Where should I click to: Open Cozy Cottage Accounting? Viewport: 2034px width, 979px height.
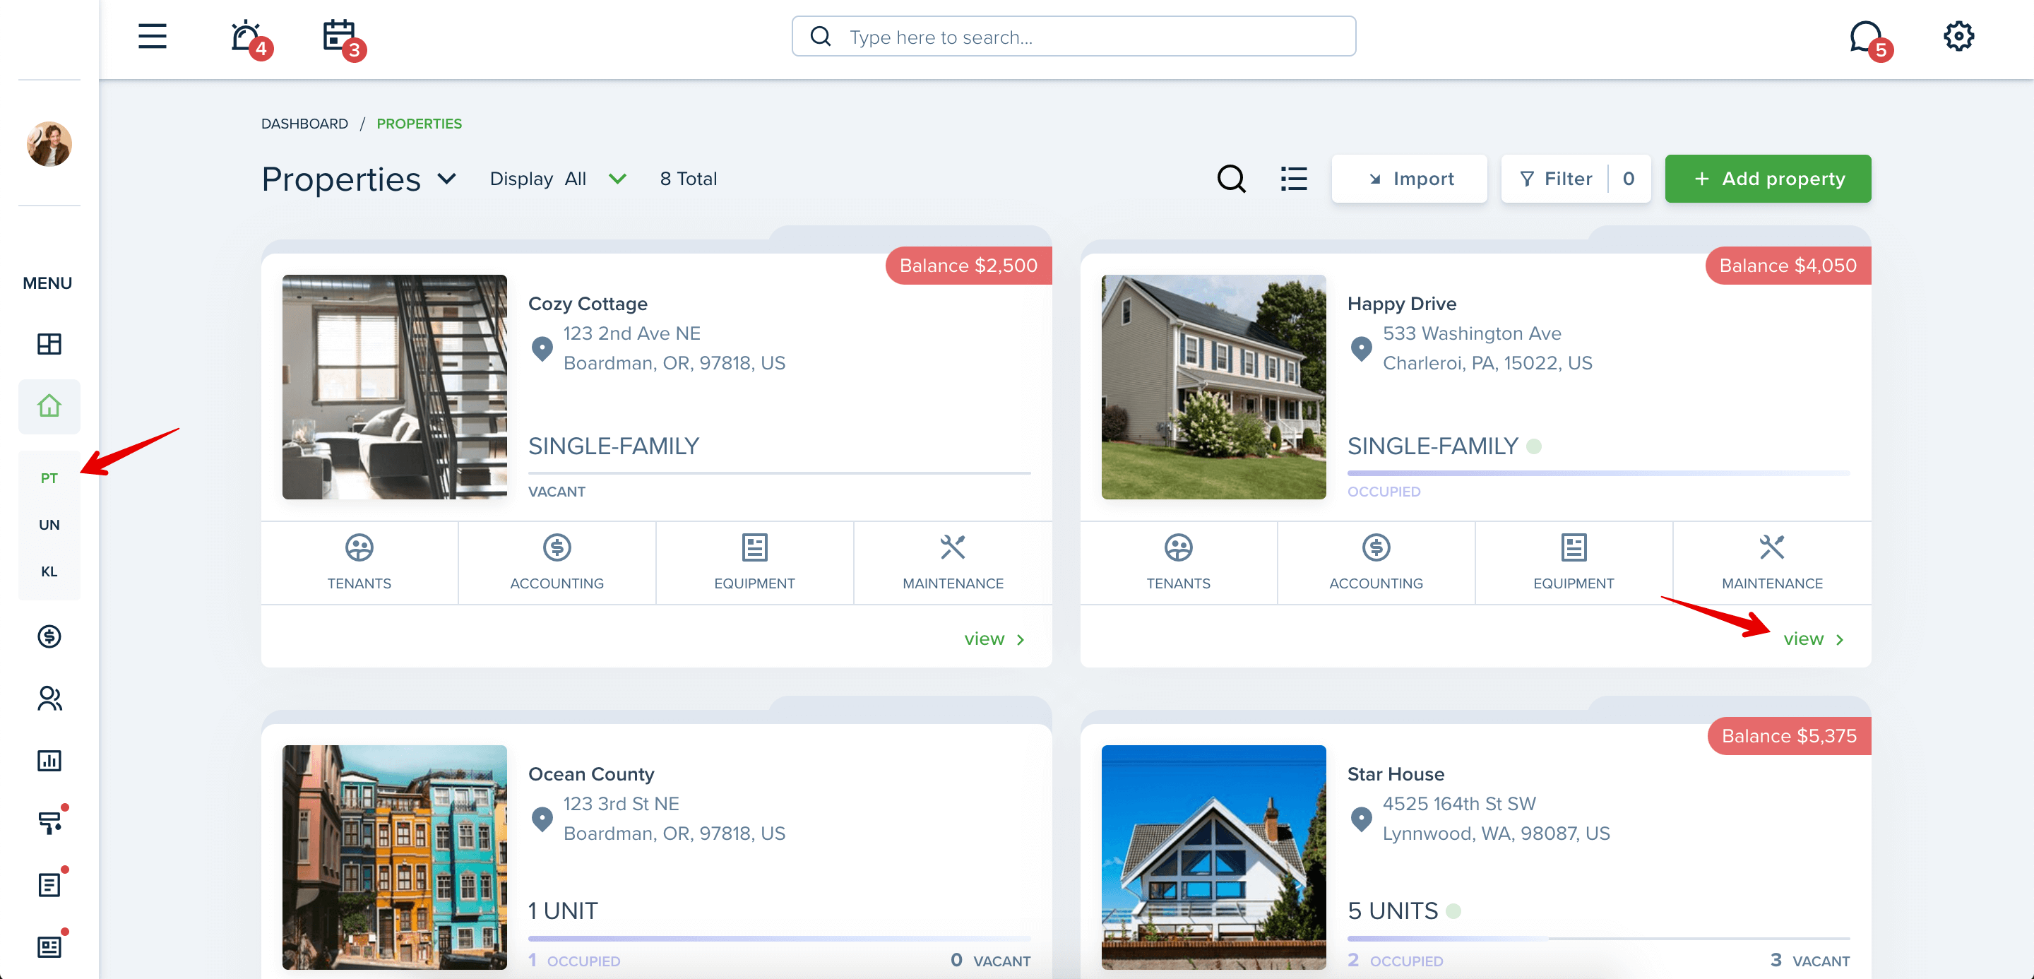pos(557,563)
